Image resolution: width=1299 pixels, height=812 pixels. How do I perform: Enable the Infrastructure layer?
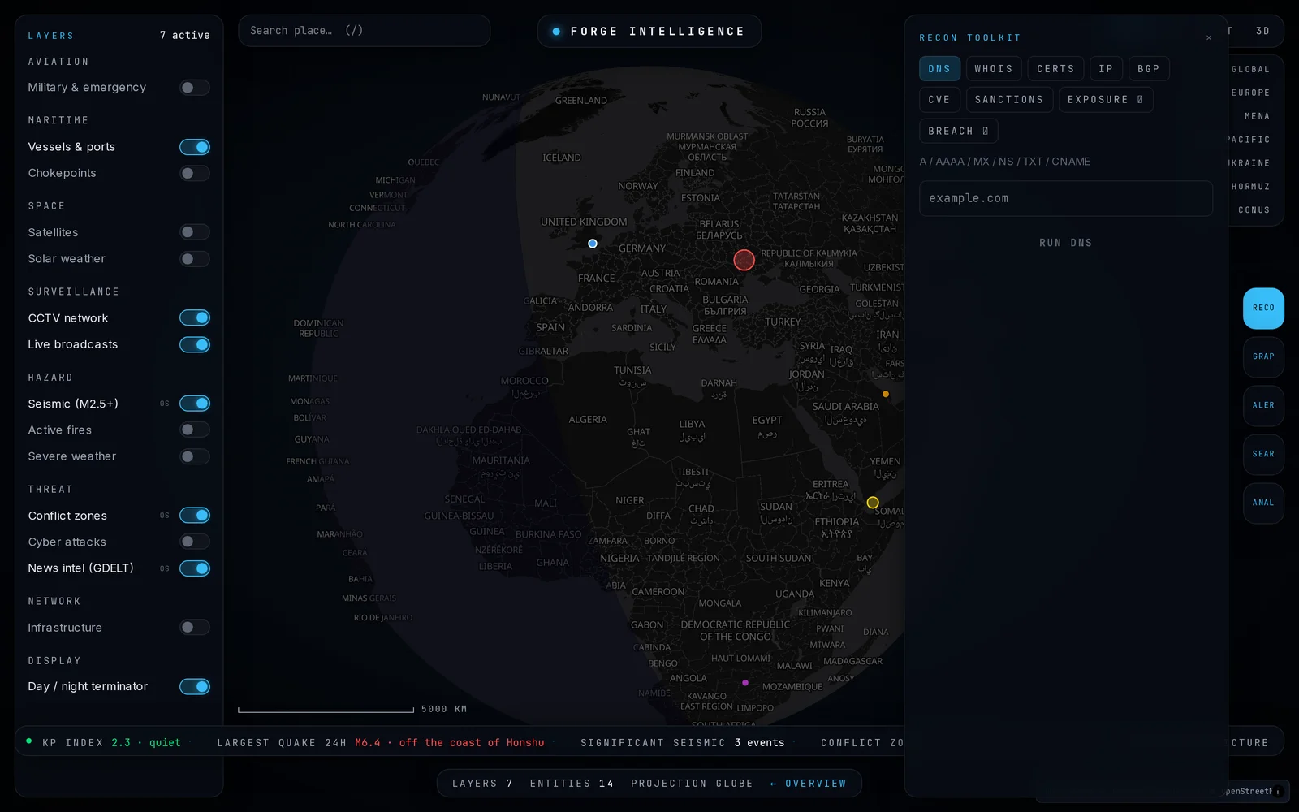[x=195, y=628]
